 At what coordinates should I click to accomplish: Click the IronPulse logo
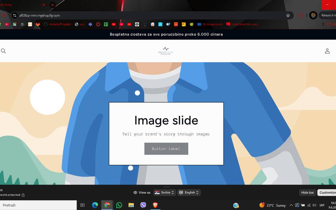(166, 51)
